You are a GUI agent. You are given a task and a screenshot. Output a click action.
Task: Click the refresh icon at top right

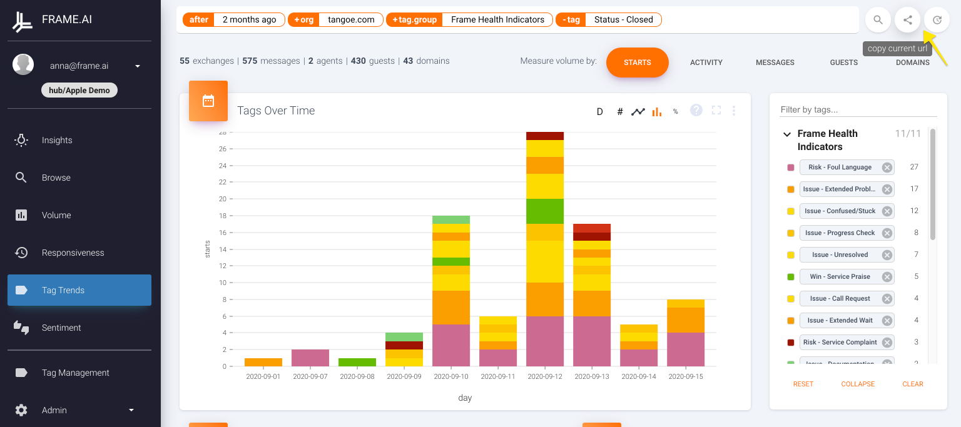[x=937, y=20]
